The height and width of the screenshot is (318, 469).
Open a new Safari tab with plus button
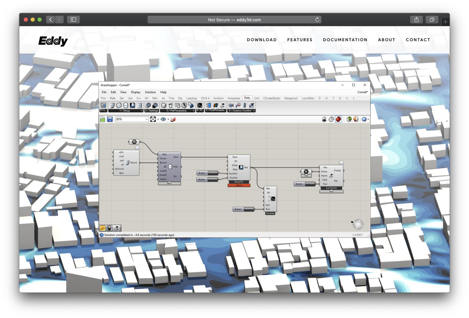445,22
